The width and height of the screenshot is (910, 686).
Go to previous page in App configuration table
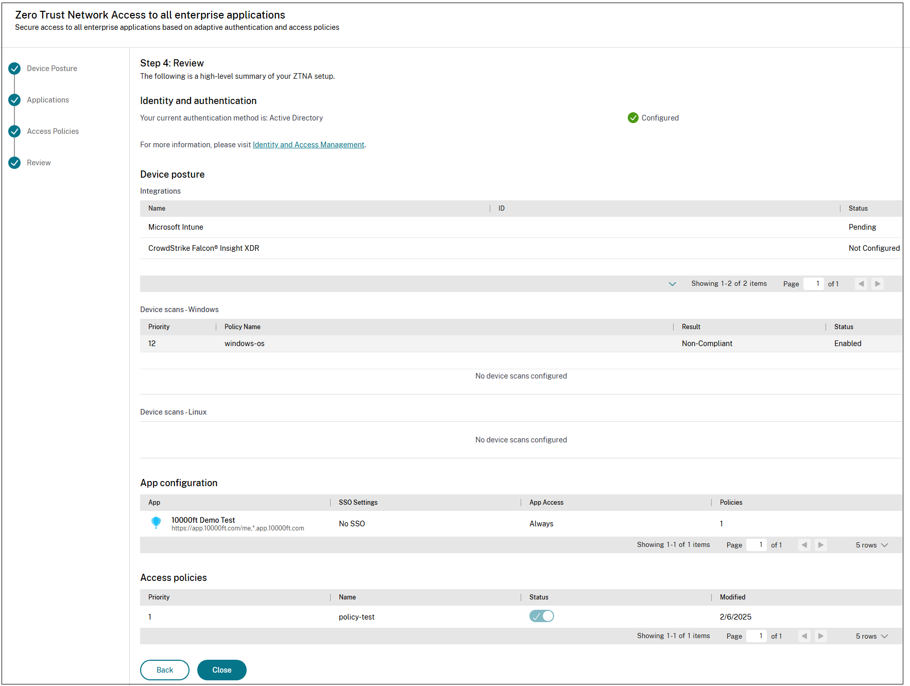804,545
